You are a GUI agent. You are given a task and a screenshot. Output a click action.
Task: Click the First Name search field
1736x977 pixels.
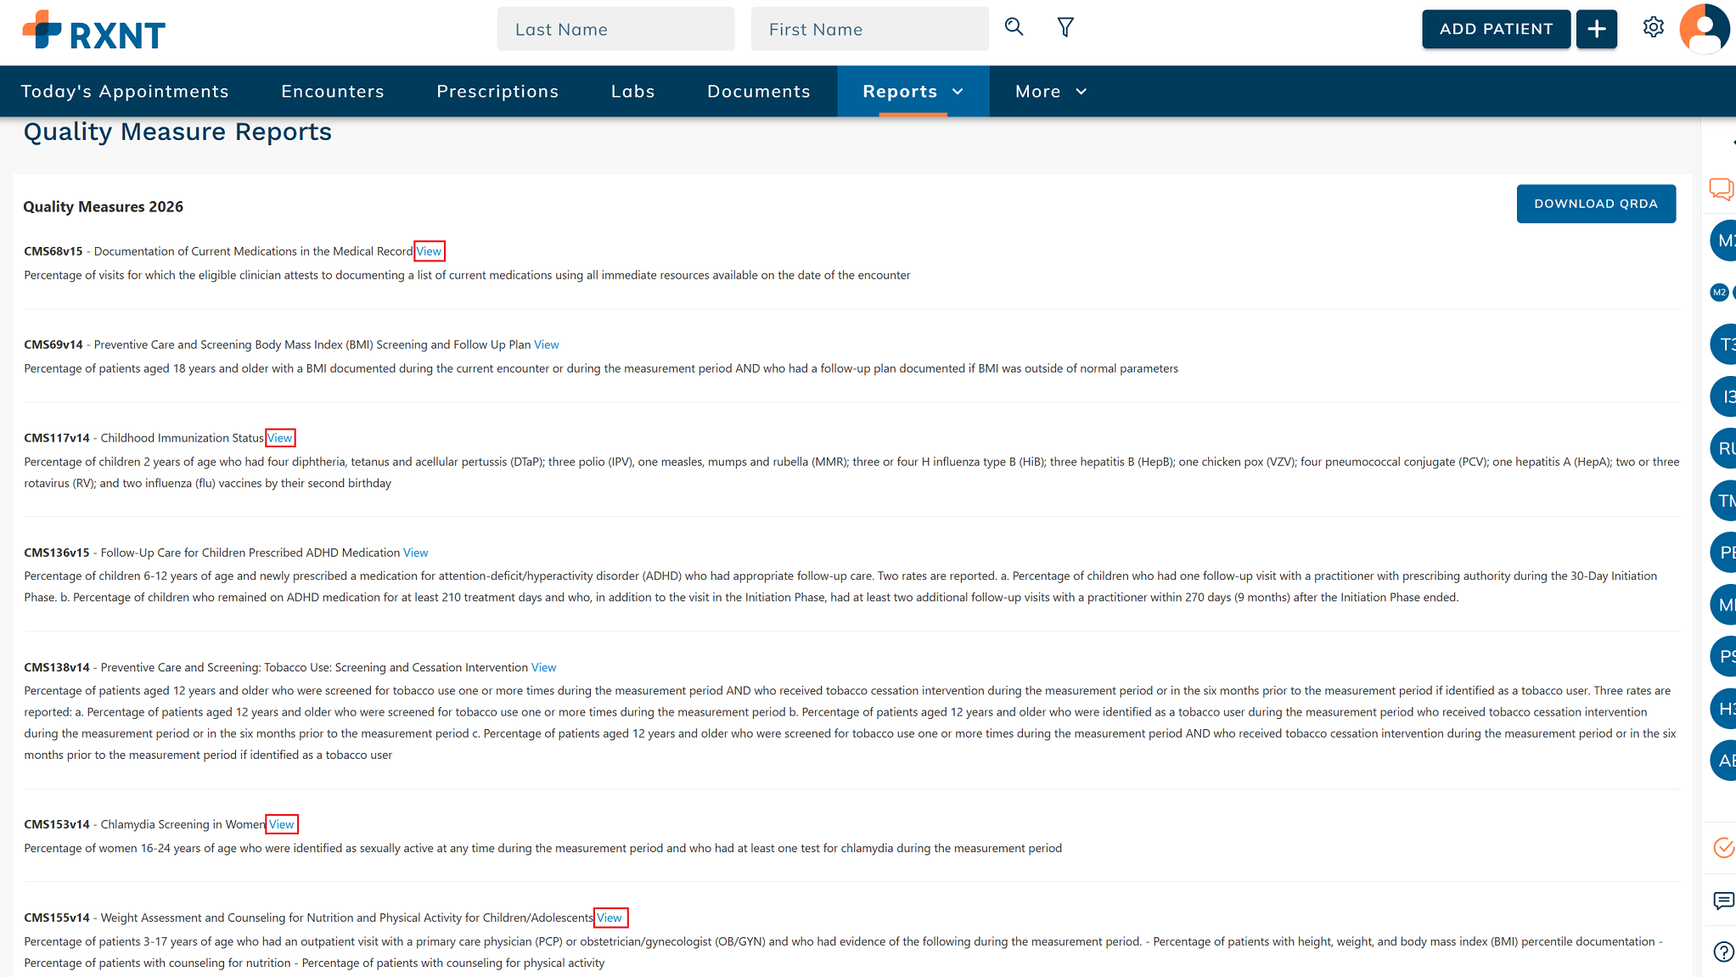(869, 29)
